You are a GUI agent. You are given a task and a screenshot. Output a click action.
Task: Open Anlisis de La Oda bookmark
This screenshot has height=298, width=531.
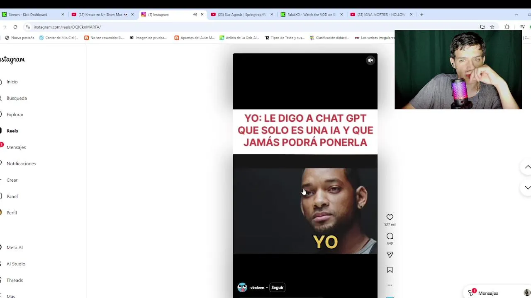point(239,38)
